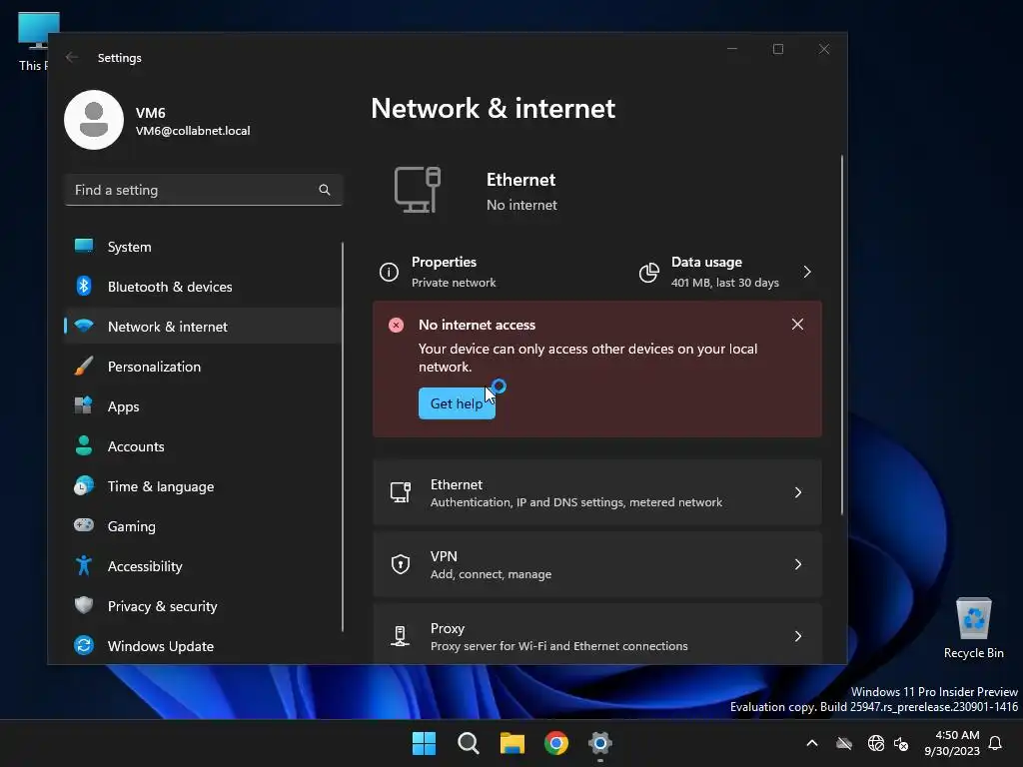Show hidden tray icons chevron
This screenshot has width=1023, height=767.
click(x=812, y=743)
